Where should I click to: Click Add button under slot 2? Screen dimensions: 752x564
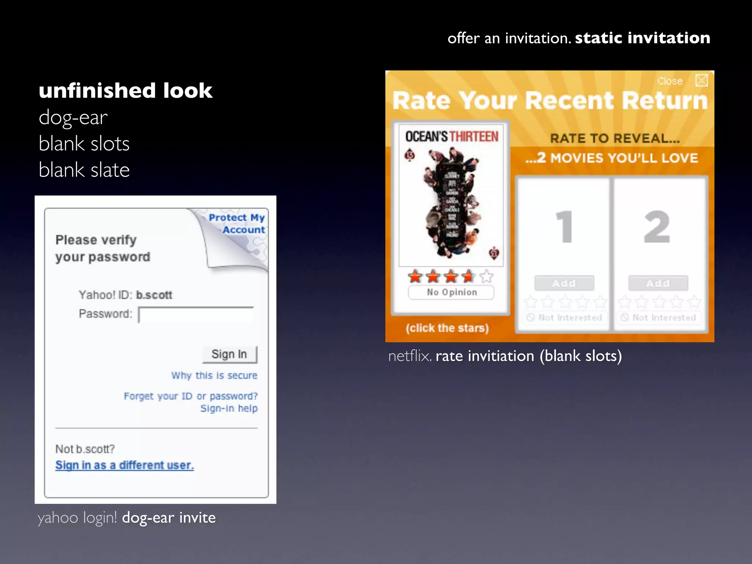[658, 283]
